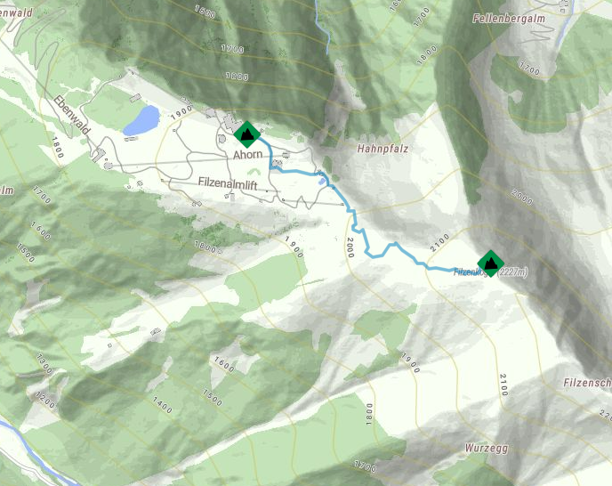Click the Wurzegg place label

pos(487,448)
